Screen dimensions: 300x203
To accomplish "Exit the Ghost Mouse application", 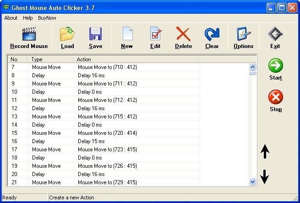I will (275, 38).
